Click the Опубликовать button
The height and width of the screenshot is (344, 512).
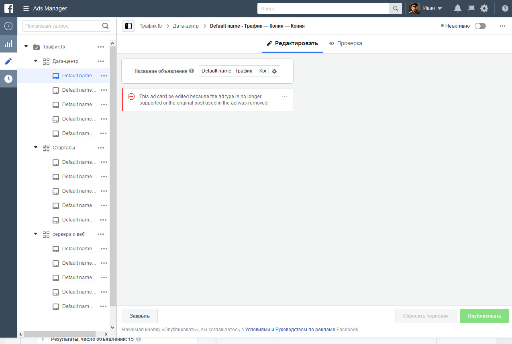(x=484, y=316)
